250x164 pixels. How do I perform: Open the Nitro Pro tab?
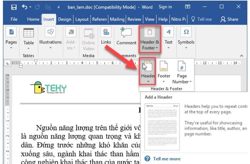(x=179, y=19)
